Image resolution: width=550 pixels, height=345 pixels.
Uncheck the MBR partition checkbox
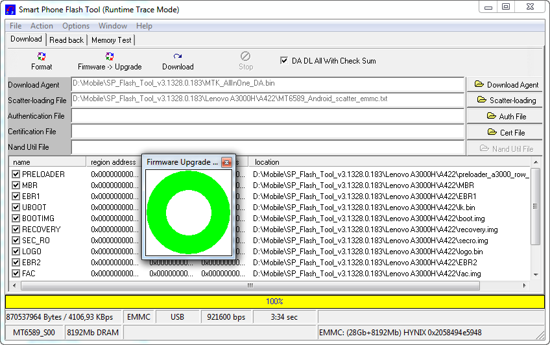(x=16, y=185)
